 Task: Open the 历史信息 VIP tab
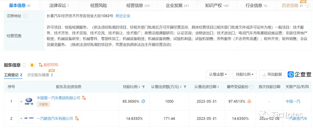294,5
